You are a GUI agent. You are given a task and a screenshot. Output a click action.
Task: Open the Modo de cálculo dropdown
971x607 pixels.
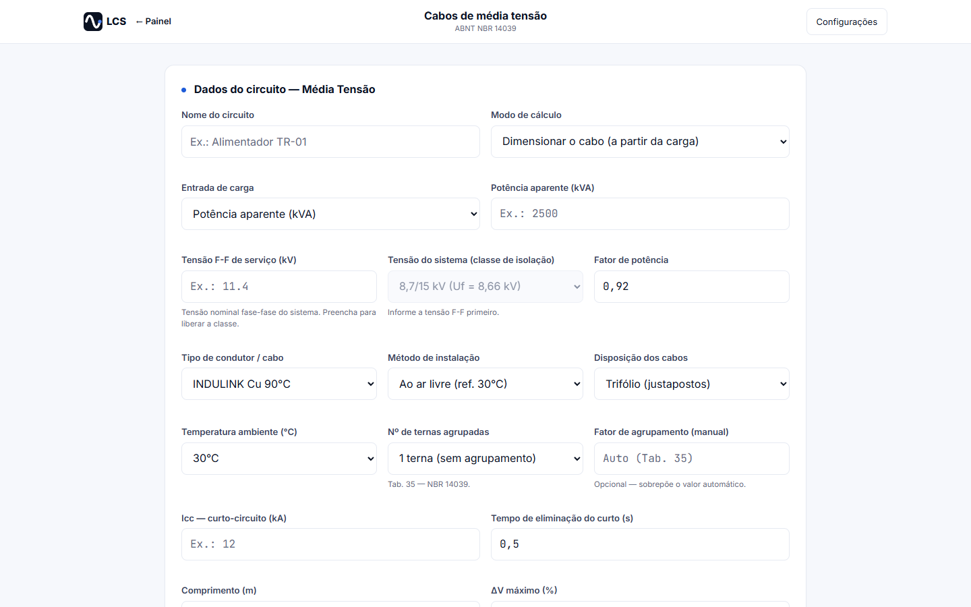[640, 142]
